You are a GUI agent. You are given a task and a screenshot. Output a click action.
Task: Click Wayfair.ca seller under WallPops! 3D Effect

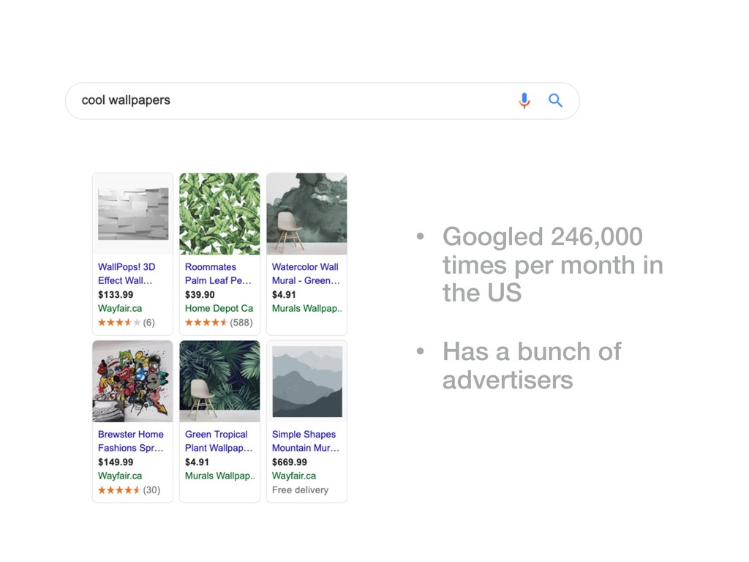click(120, 309)
